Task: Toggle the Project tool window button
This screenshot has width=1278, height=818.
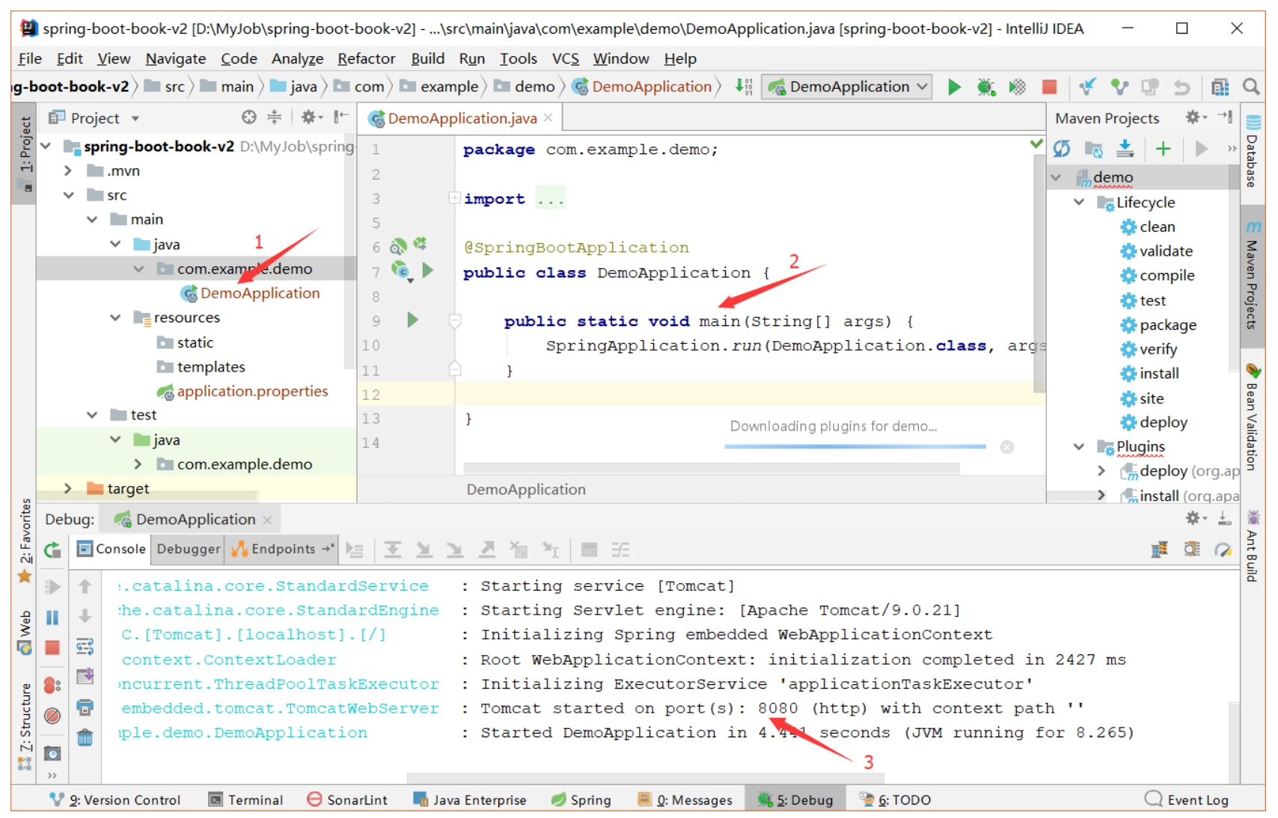Action: (x=25, y=146)
